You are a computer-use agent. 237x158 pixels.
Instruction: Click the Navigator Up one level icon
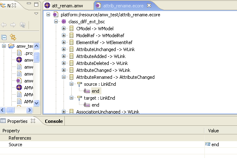click(22, 25)
